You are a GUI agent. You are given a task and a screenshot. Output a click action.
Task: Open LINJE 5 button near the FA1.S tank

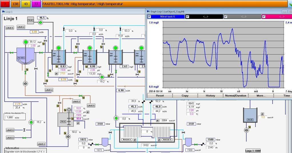(x=91, y=106)
